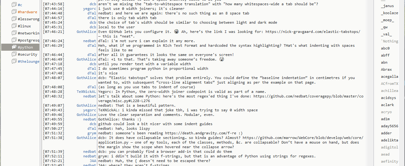Screen dimensions: 405x166
Task: Click the #lesswrong channel icon
Action: 14,19
